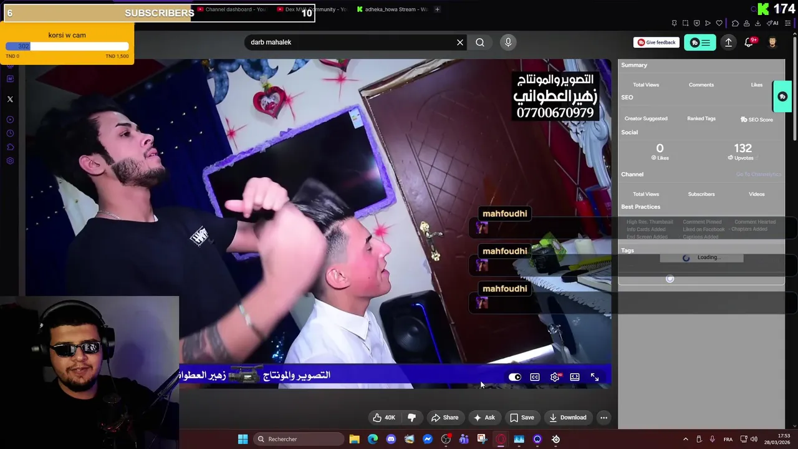Open OBS Studio from taskbar
The width and height of the screenshot is (798, 449).
[446, 439]
